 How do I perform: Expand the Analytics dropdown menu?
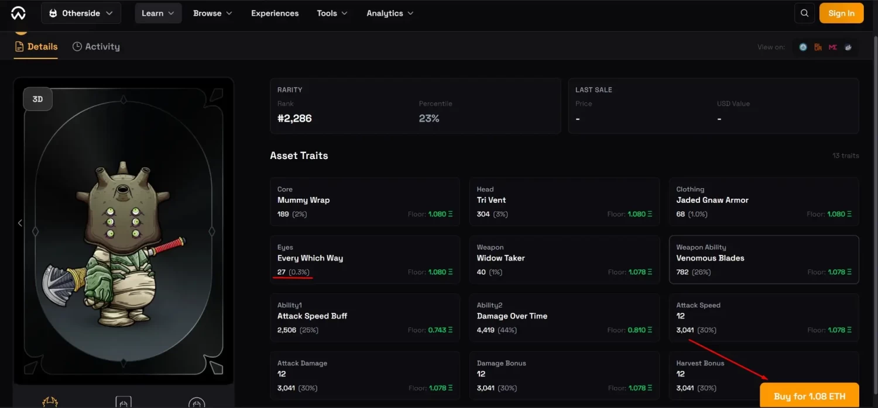tap(390, 13)
